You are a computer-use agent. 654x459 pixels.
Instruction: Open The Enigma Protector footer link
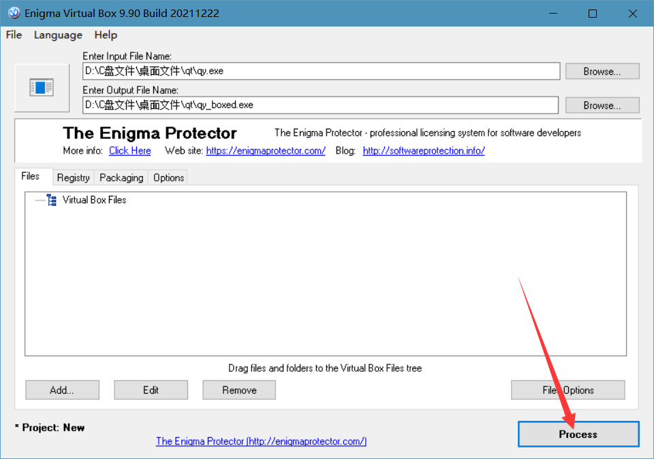261,441
